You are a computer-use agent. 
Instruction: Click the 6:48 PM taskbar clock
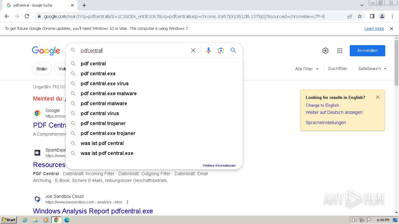pos(383,220)
